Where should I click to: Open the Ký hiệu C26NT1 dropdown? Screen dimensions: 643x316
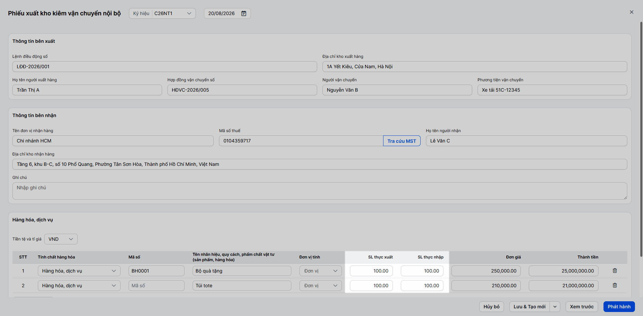click(x=162, y=13)
